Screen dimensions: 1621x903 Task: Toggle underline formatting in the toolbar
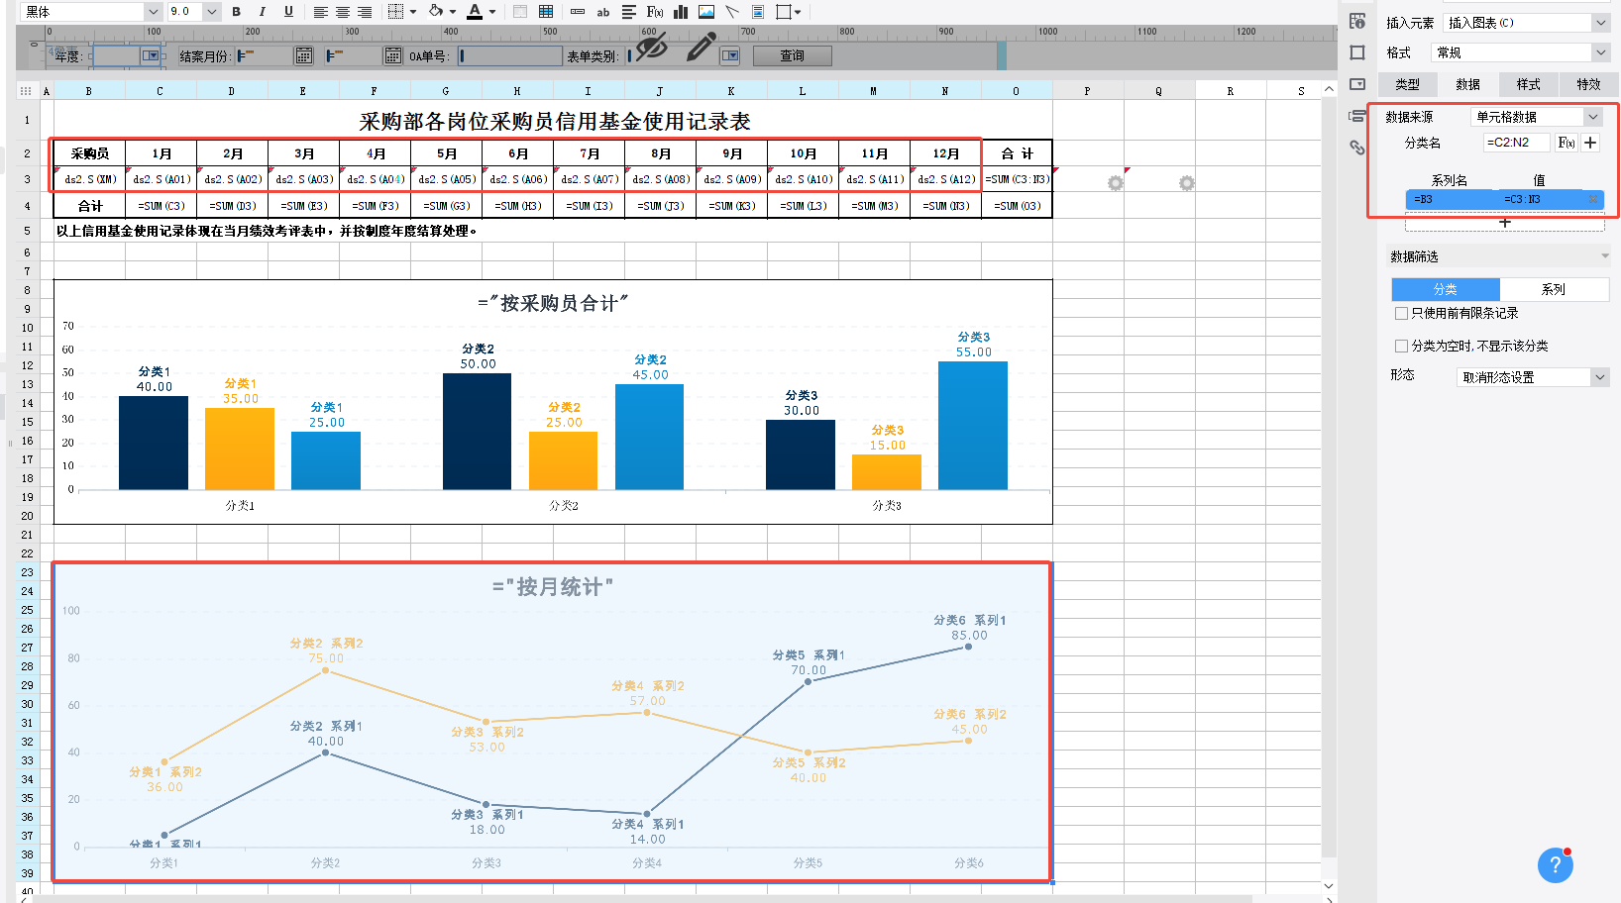point(288,12)
